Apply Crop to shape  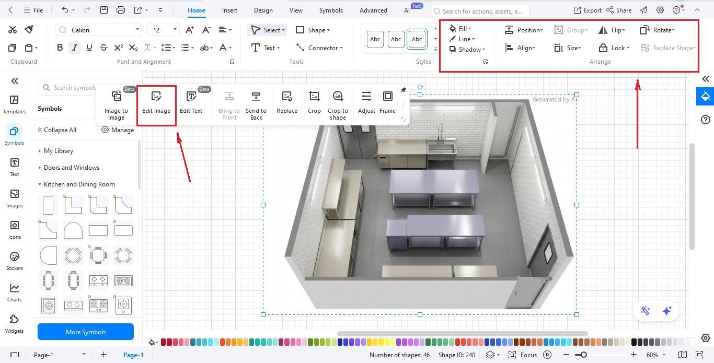[338, 103]
